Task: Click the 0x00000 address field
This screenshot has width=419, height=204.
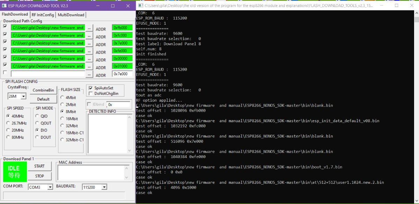Action: [x=122, y=58]
